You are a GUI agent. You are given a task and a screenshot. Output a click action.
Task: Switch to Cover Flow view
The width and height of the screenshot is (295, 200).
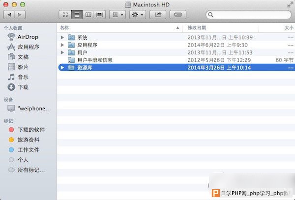pyautogui.click(x=100, y=15)
